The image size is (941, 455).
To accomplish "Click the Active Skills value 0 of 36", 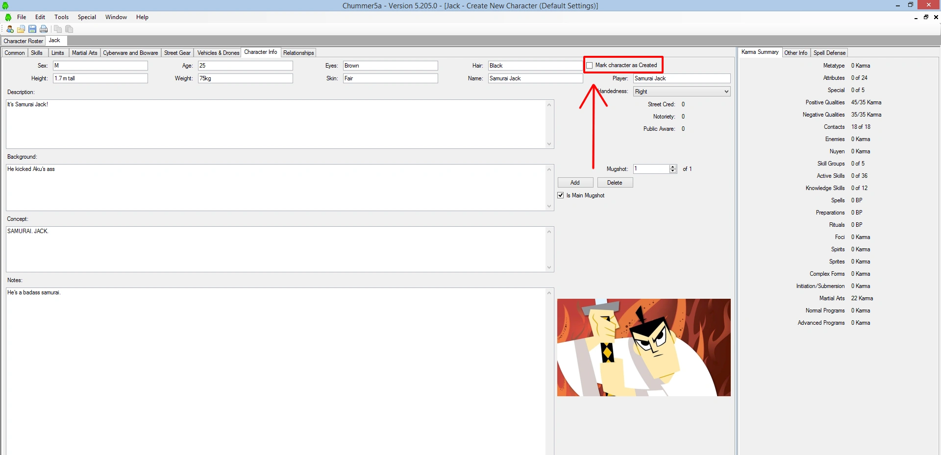I will 859,176.
